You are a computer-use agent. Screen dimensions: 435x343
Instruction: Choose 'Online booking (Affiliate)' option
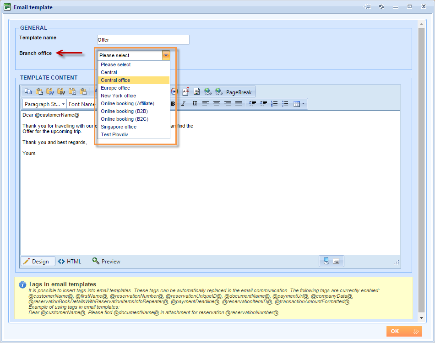[134, 103]
